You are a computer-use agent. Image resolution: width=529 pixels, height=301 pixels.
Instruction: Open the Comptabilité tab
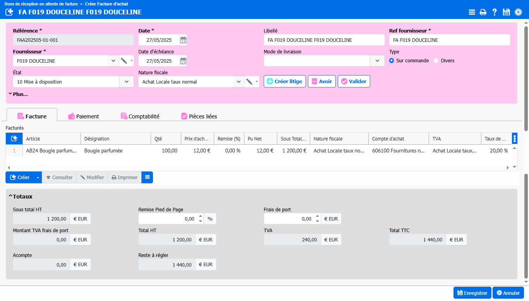[x=140, y=116]
